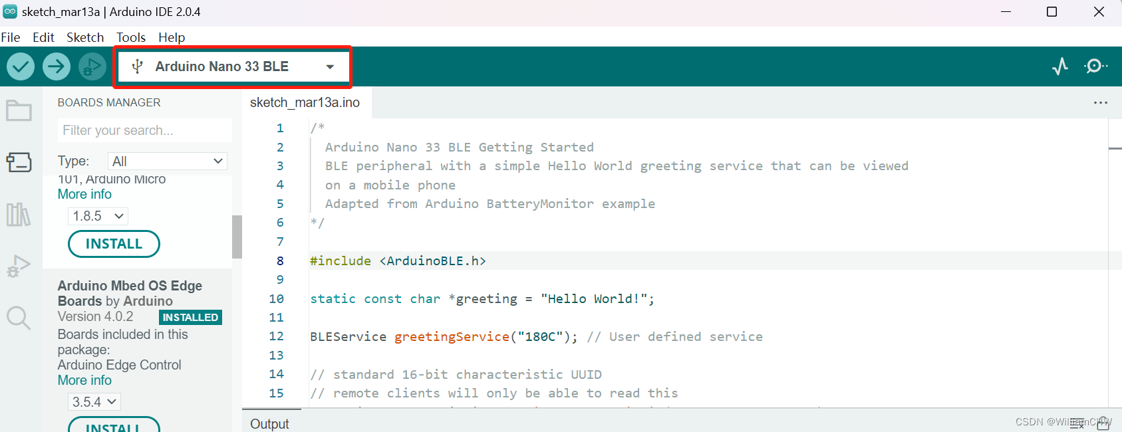This screenshot has height=432, width=1122.
Task: Open the Serial Plotter
Action: [x=1060, y=66]
